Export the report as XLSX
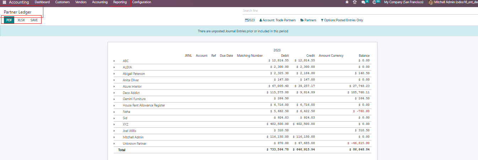The image size is (478, 160). 21,20
